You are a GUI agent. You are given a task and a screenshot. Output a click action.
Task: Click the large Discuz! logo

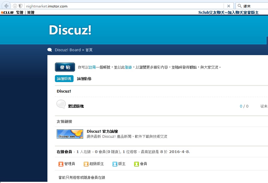click(70, 30)
